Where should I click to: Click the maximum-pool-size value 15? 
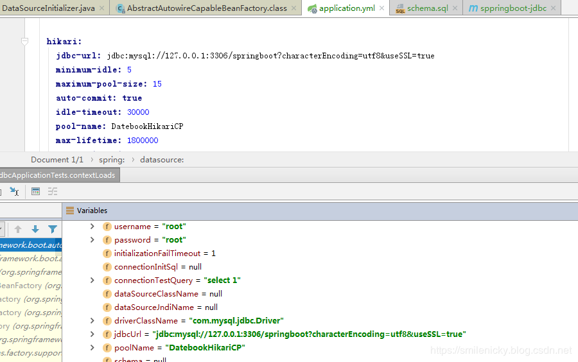[157, 84]
